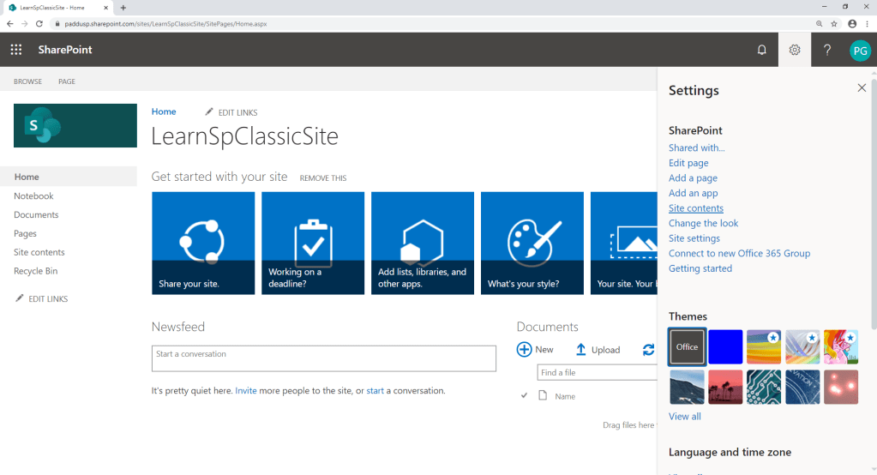Click the Start a conversation text box

point(323,358)
